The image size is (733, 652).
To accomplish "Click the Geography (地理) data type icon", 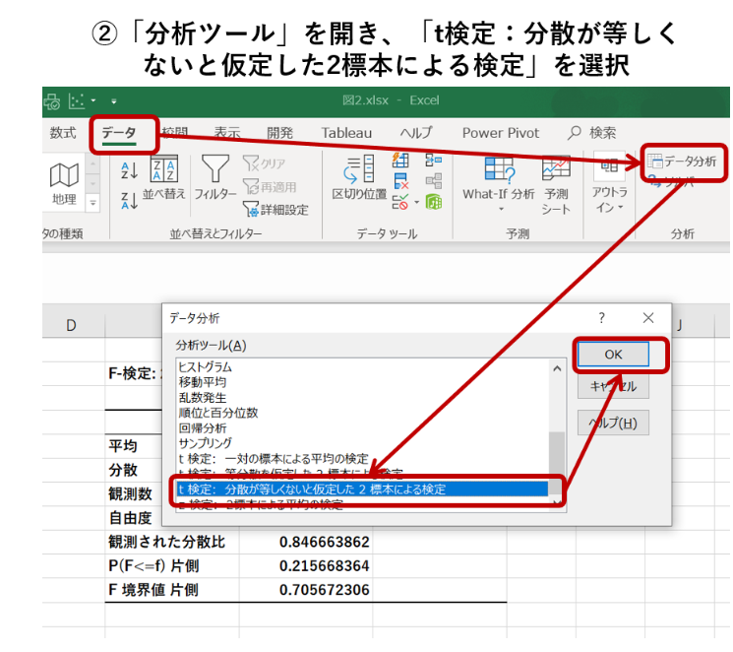I will tap(64, 183).
